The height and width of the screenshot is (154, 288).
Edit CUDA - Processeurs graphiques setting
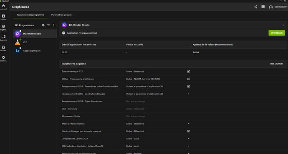188,79
